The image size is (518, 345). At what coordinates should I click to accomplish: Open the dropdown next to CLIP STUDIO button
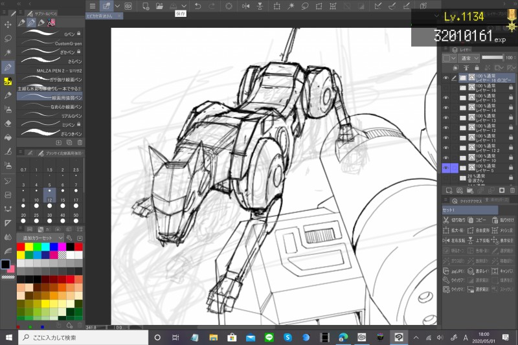click(x=118, y=6)
